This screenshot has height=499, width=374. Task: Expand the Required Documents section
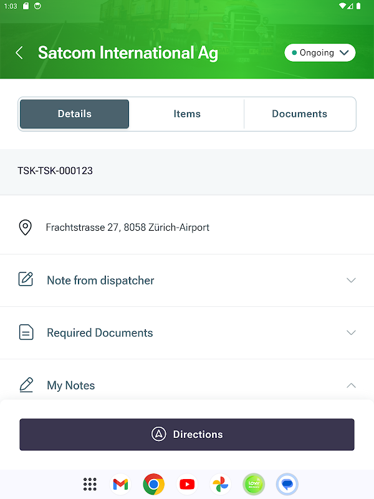351,332
